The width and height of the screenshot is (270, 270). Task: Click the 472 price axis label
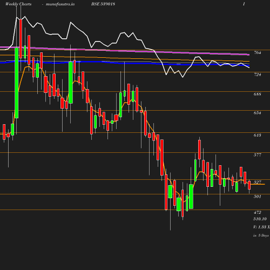pyautogui.click(x=258, y=212)
